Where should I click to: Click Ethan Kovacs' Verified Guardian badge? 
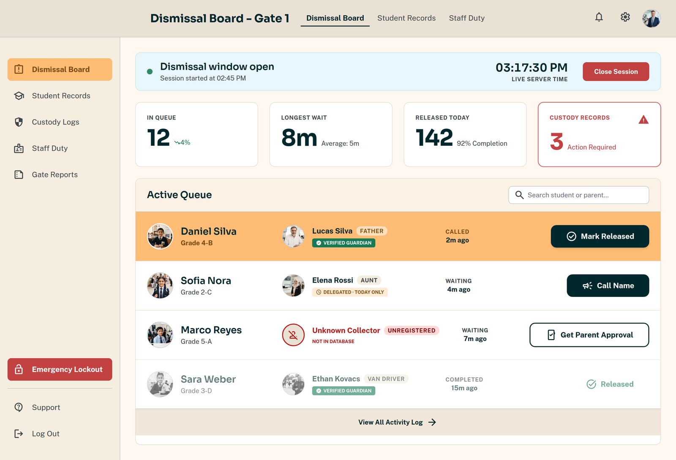pos(343,391)
